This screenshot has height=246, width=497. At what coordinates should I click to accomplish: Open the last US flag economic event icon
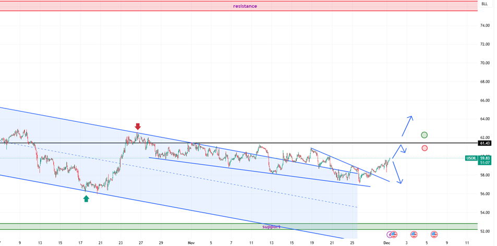click(x=434, y=235)
